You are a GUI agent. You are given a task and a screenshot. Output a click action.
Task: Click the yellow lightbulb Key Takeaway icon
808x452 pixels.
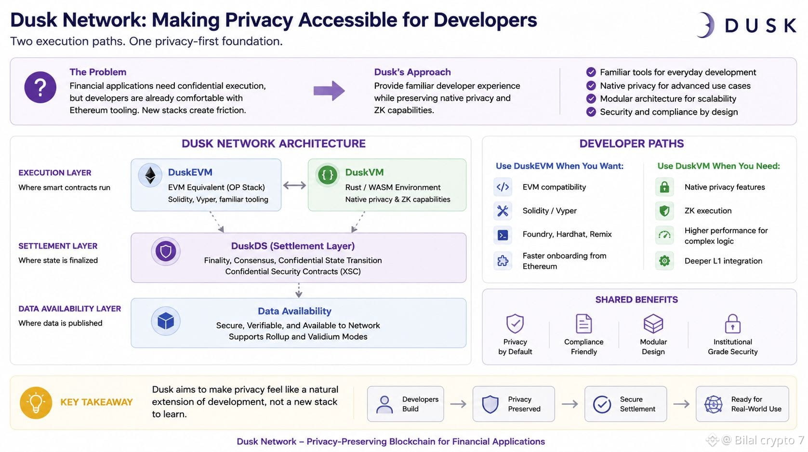click(36, 402)
